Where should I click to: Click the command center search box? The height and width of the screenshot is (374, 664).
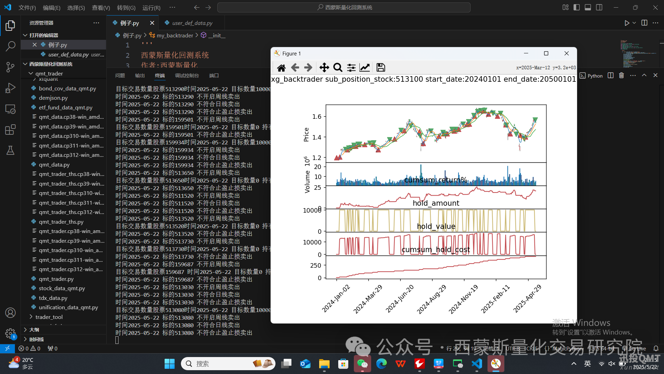[x=344, y=7]
